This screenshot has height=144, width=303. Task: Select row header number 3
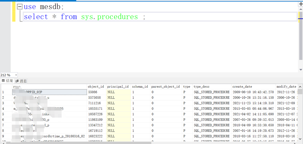[x=7, y=103]
